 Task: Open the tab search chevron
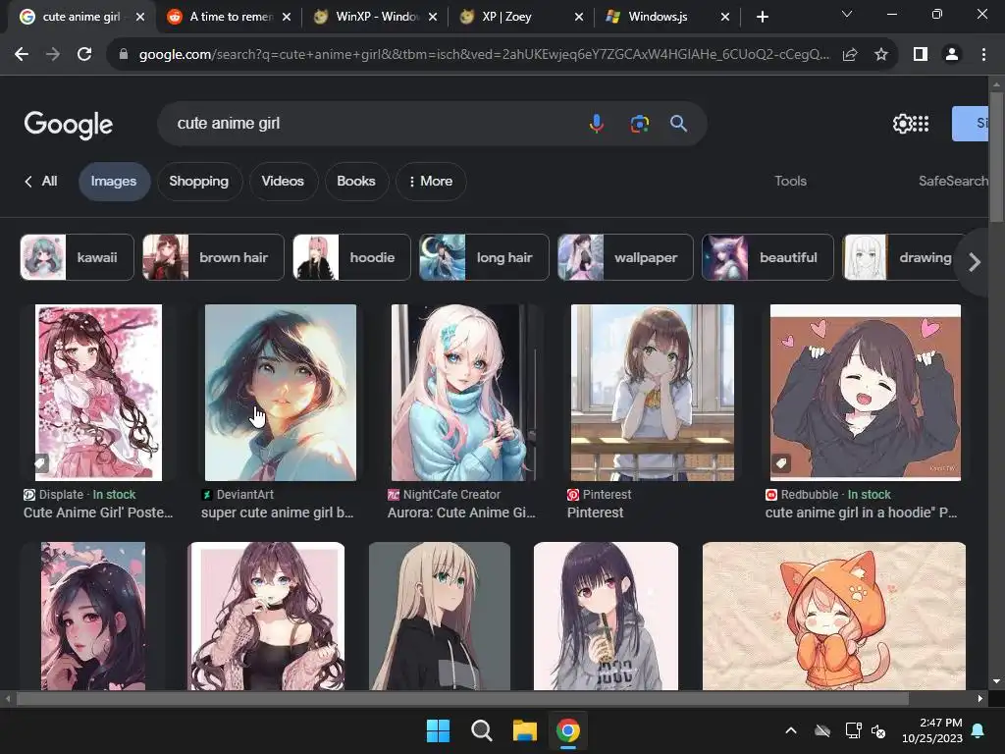[847, 14]
